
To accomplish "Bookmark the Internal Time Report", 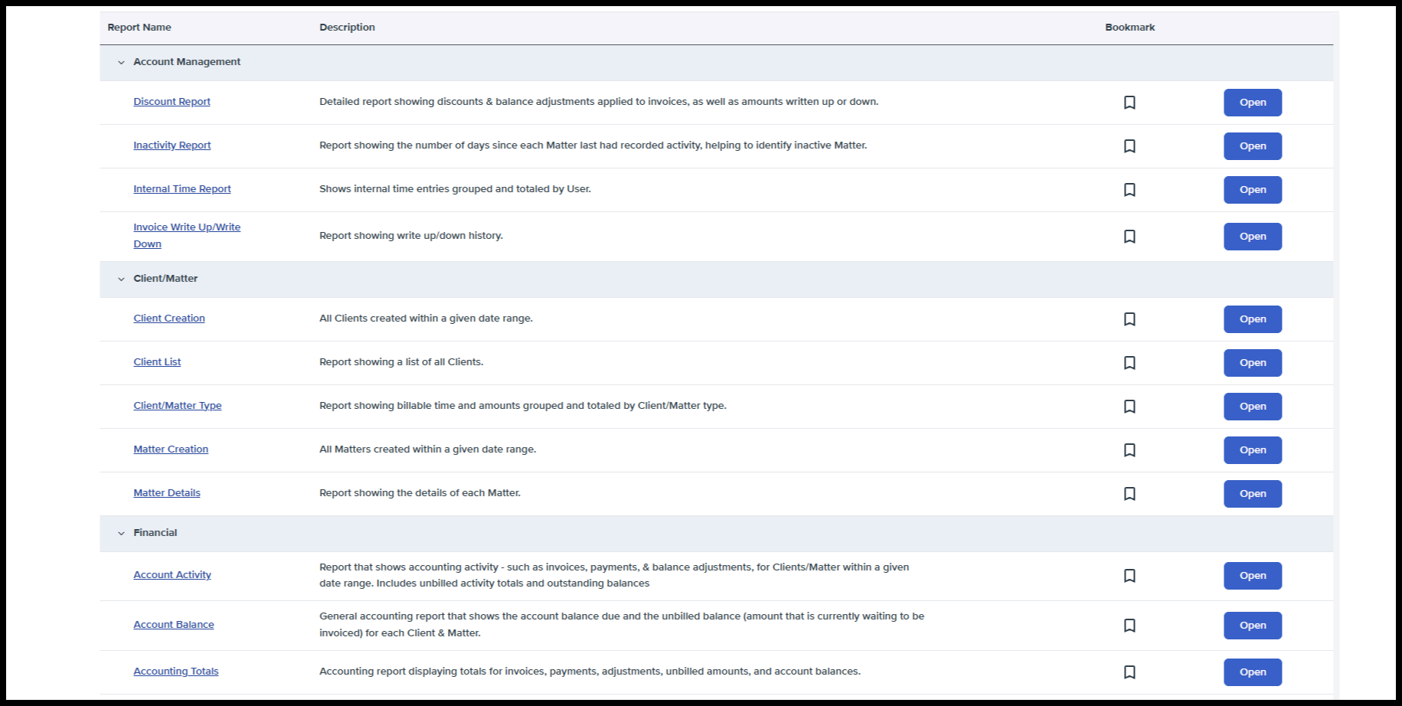I will [1129, 190].
